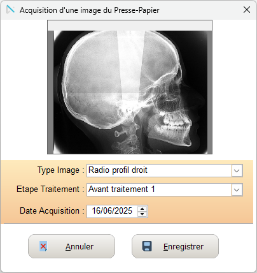Click the floppy disk save icon

147,246
